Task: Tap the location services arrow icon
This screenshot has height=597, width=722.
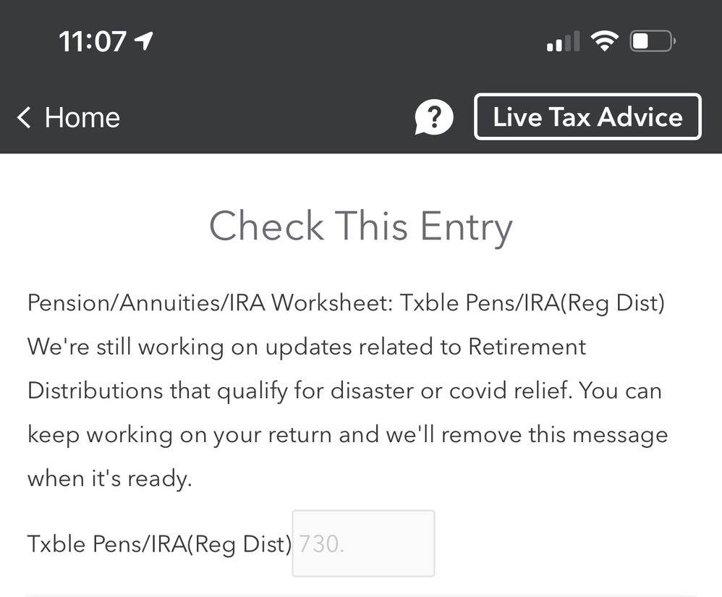Action: tap(143, 42)
